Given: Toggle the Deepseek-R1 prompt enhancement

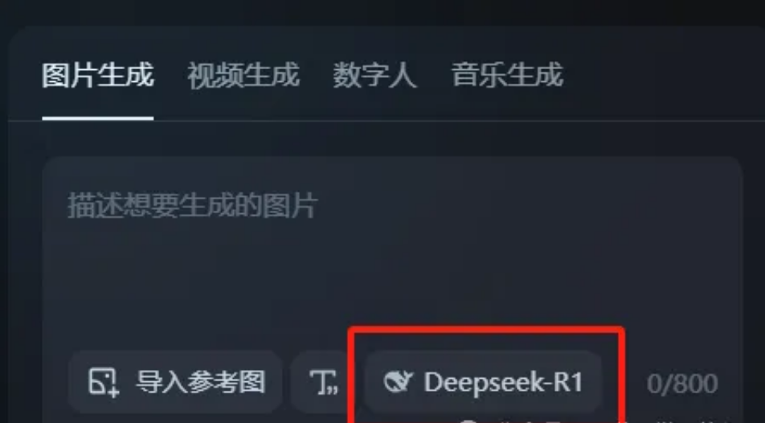Looking at the screenshot, I should [483, 382].
